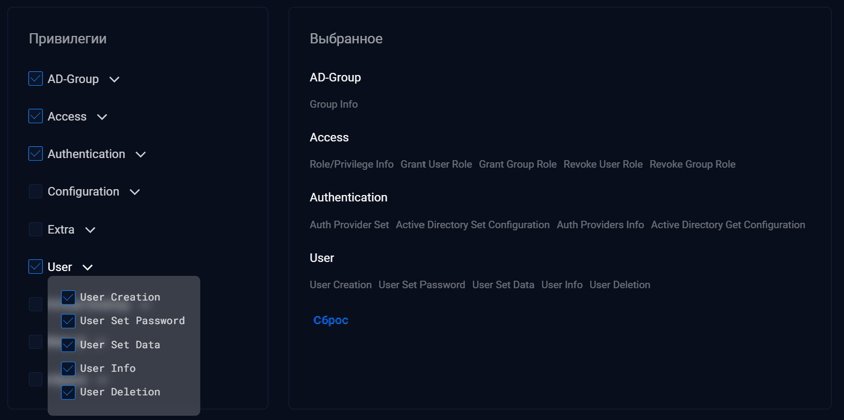Enable the Extra privilege checkbox
Image resolution: width=844 pixels, height=420 pixels.
[x=35, y=229]
